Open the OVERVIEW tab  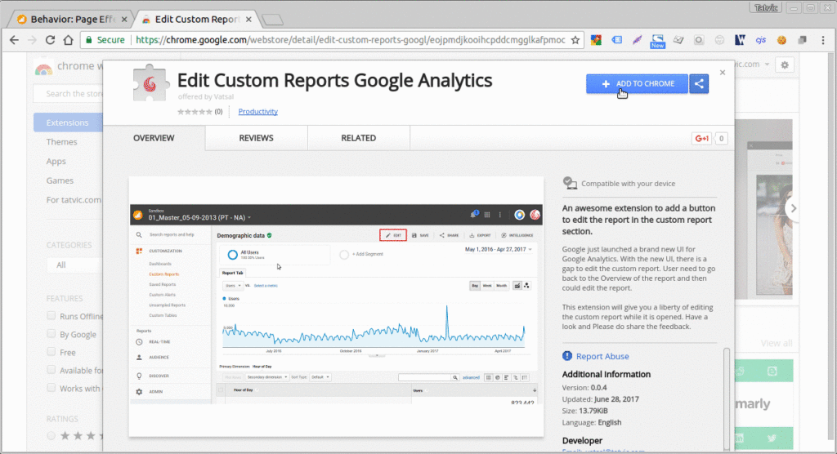154,138
